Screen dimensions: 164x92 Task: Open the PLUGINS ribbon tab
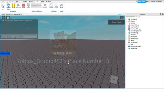click(x=49, y=2)
